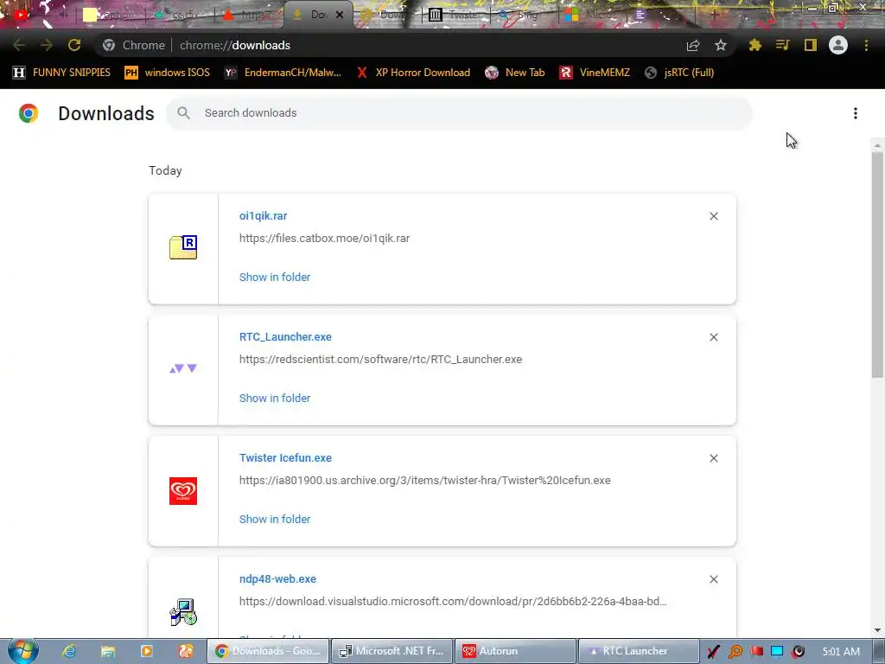Toggle the Chrome side panel
This screenshot has width=885, height=664.
tap(811, 45)
